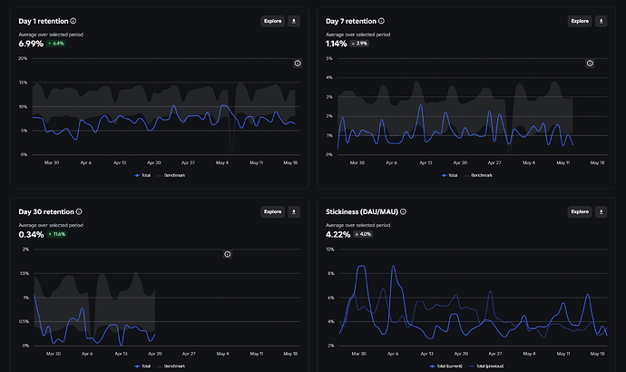Show info tooltip beside Stickiness (DAU/MAU) title
The width and height of the screenshot is (626, 372).
click(403, 211)
